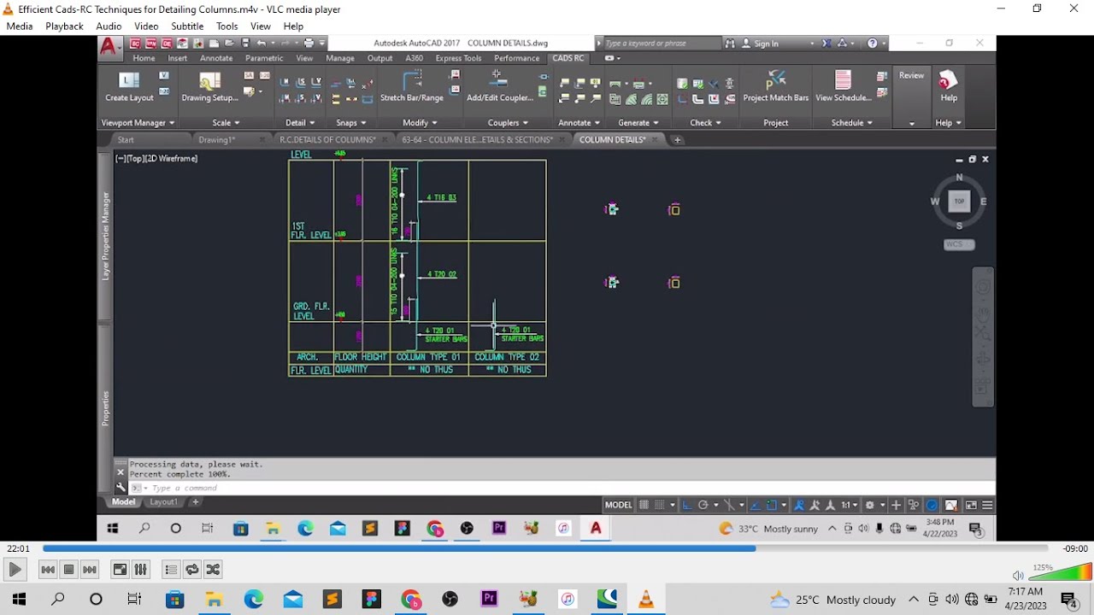Expand the Couplers panel dropdown
Image resolution: width=1094 pixels, height=615 pixels.
(x=508, y=123)
